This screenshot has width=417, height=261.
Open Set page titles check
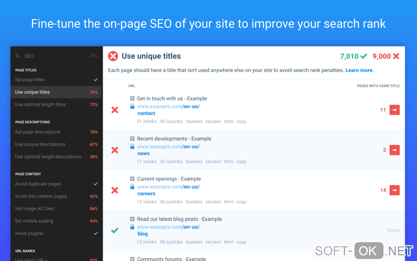pos(56,79)
